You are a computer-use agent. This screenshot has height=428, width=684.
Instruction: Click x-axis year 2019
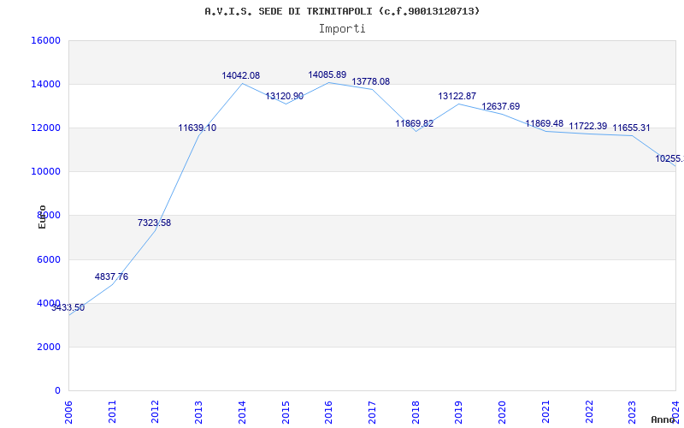[458, 412]
